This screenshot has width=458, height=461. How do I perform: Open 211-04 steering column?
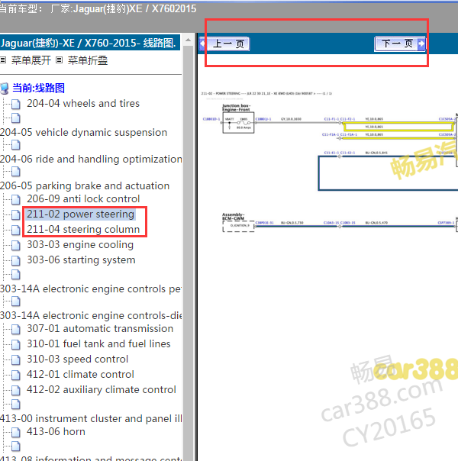click(83, 229)
